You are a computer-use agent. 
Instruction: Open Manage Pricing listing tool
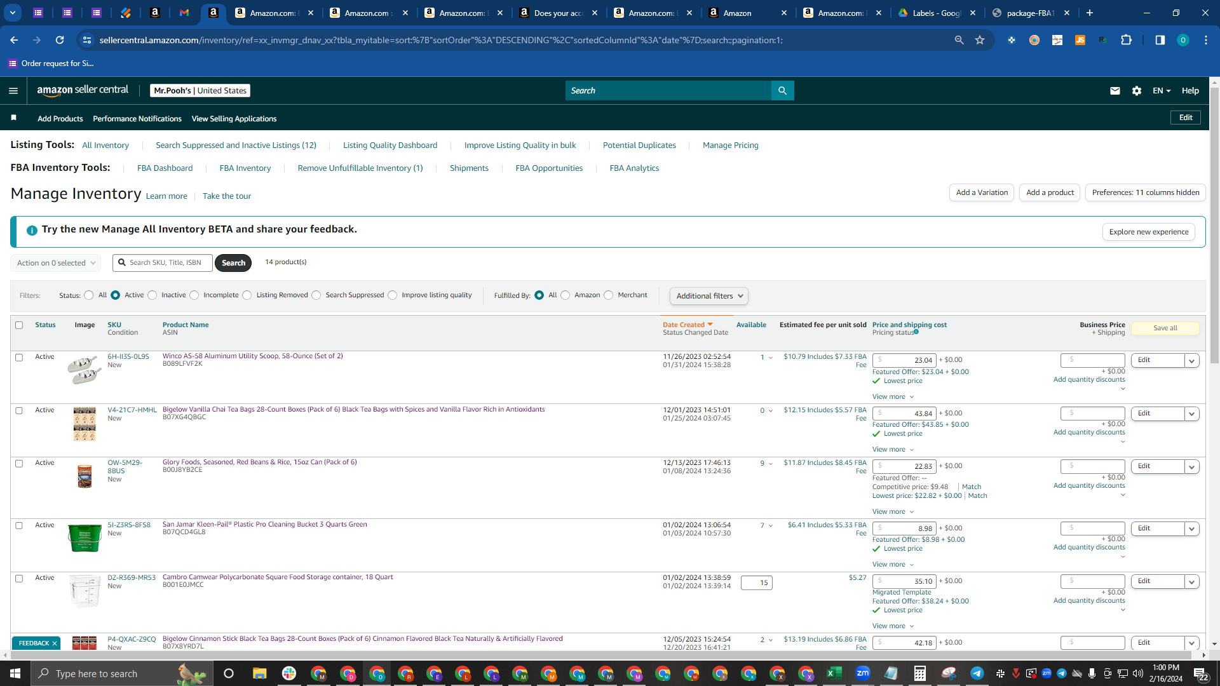pos(731,145)
